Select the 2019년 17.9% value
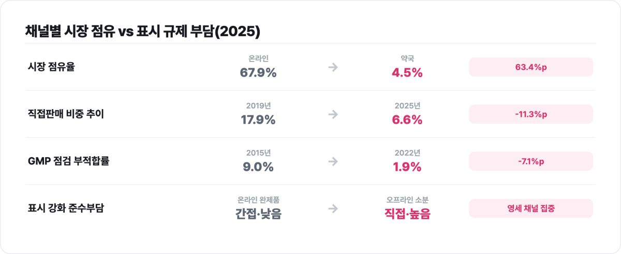The image size is (621, 254). 258,119
